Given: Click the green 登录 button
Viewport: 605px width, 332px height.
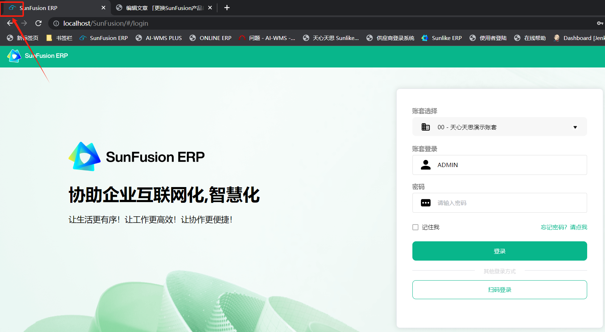Looking at the screenshot, I should point(499,251).
